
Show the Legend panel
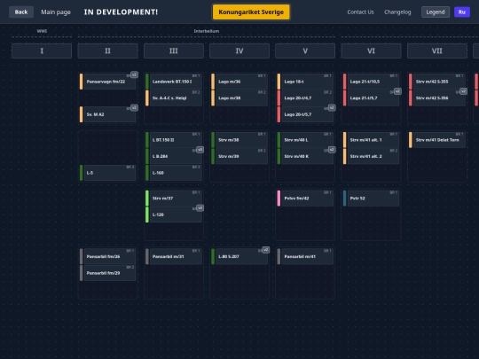tap(436, 12)
